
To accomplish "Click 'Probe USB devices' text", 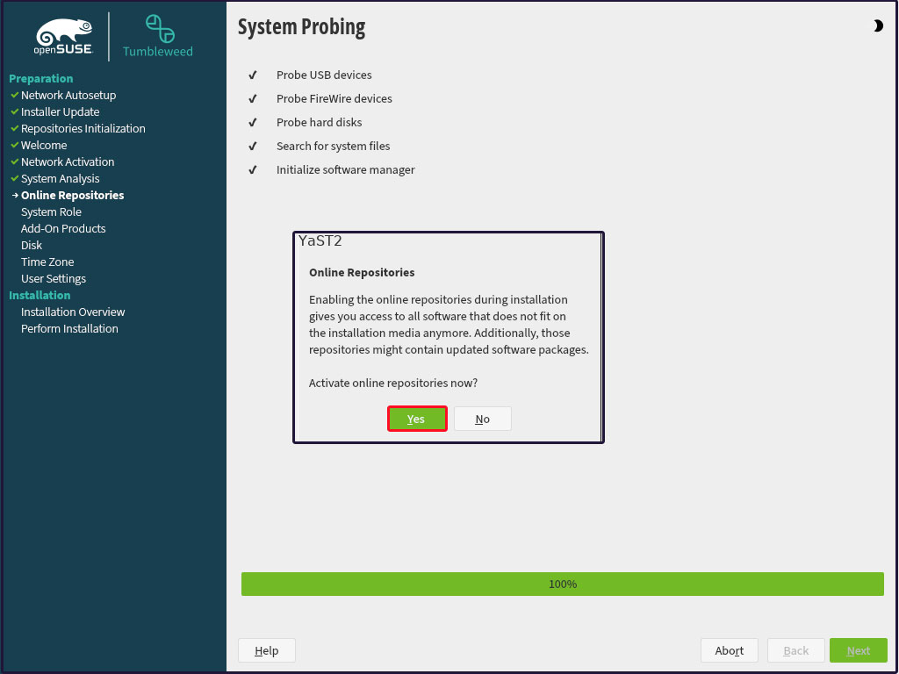I will pyautogui.click(x=324, y=75).
